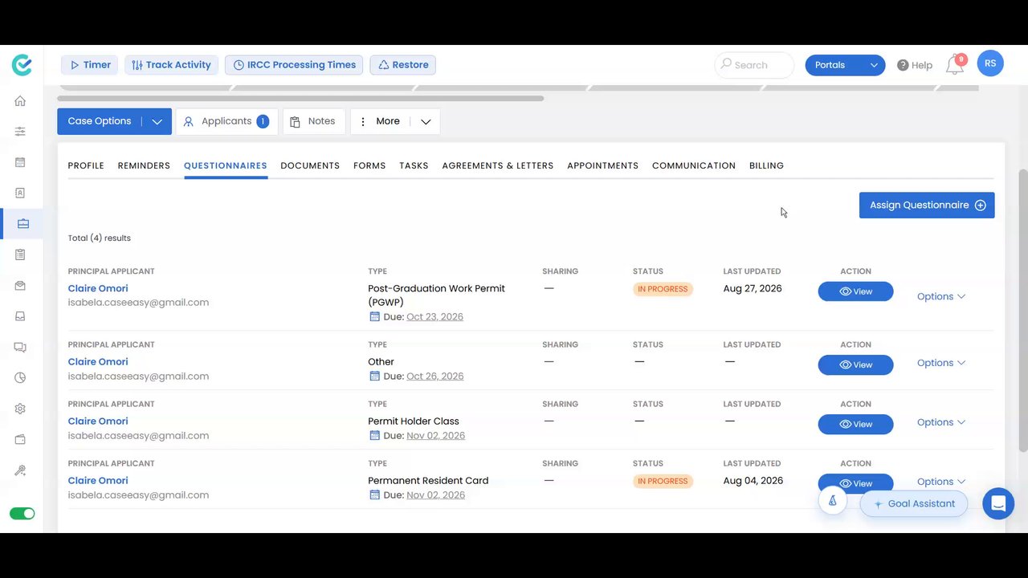Switch to the Documents tab
Screen dimensions: 1028x578
[310, 165]
